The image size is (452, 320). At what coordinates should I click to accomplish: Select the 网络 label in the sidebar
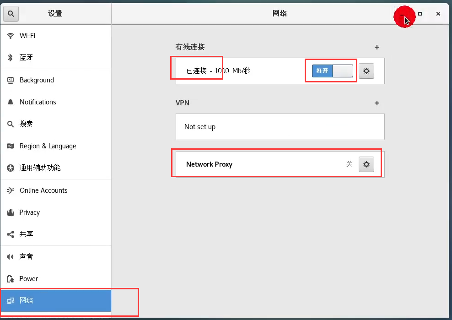point(26,301)
